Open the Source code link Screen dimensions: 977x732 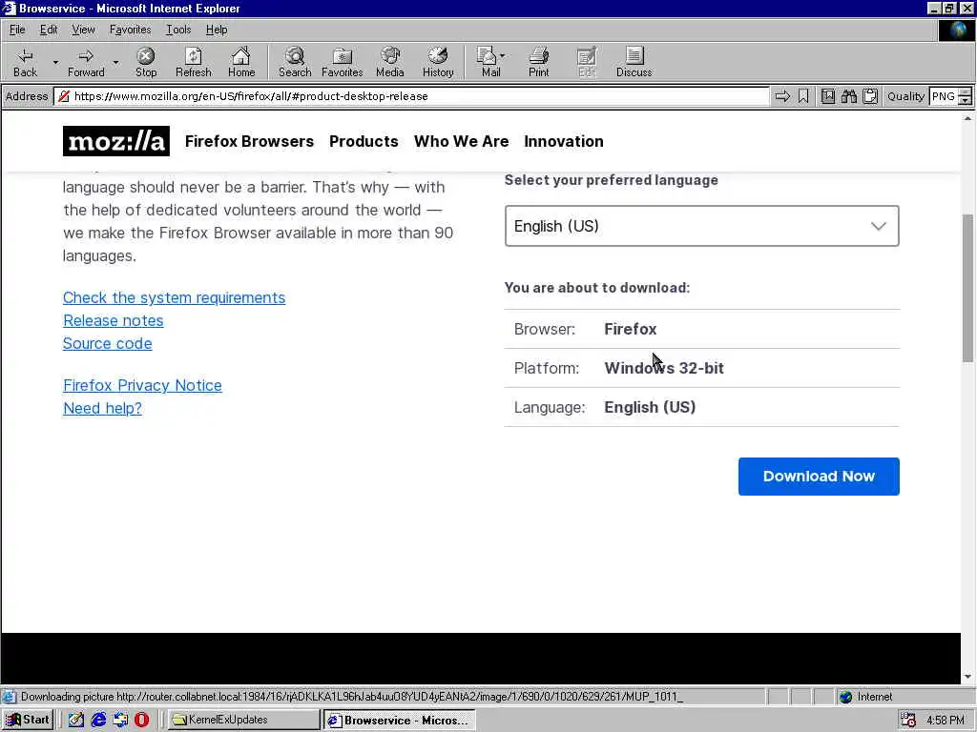107,343
